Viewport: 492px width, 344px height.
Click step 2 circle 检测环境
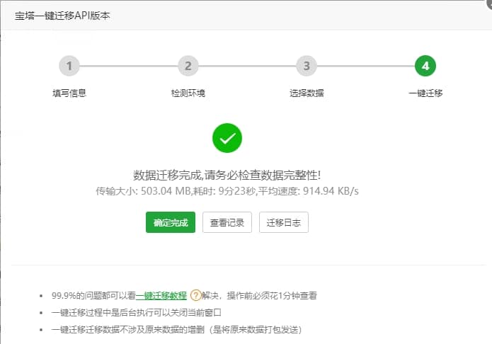[188, 66]
